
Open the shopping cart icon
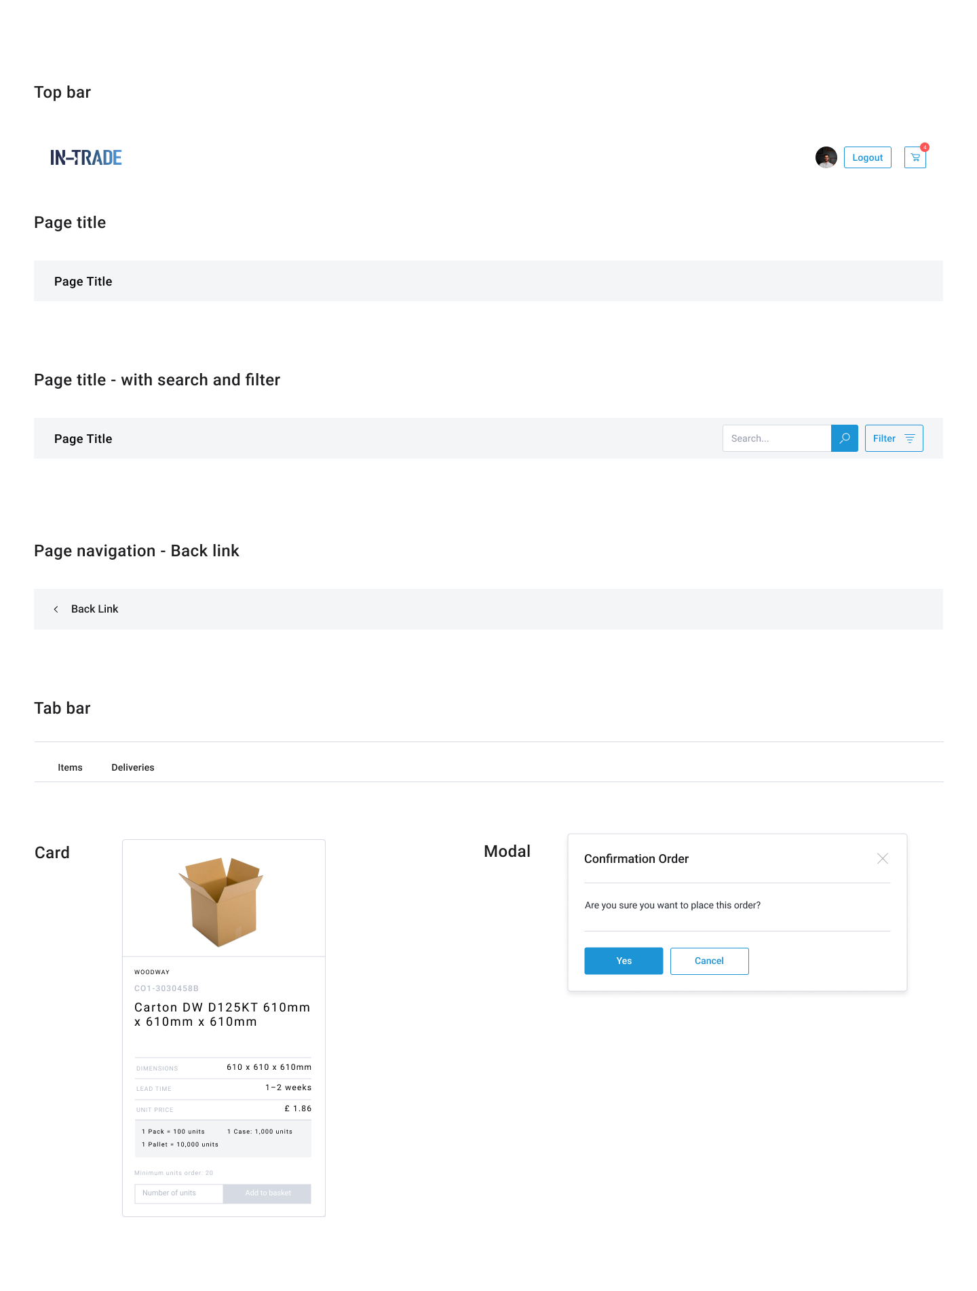(915, 157)
